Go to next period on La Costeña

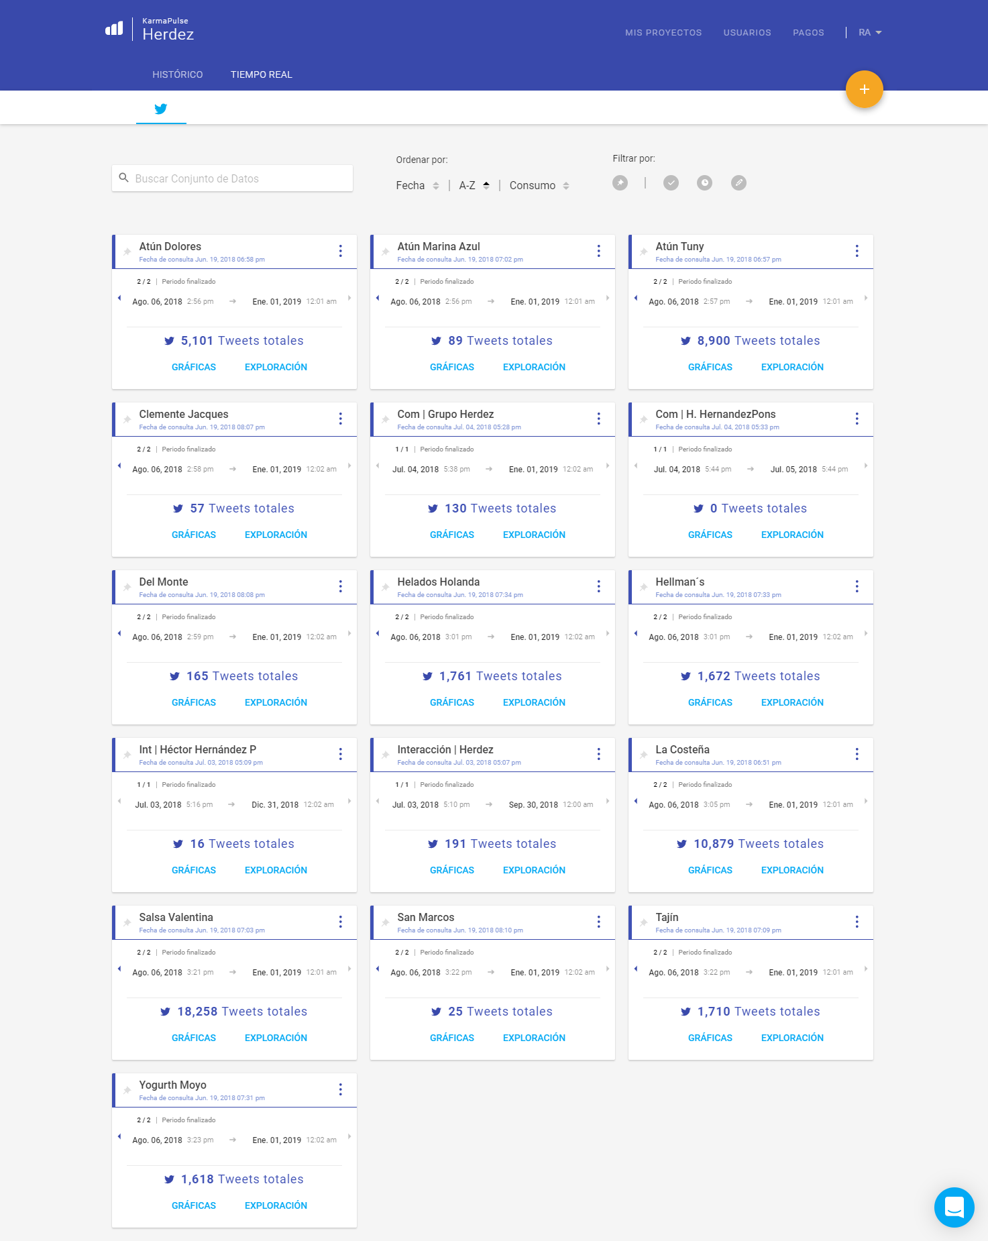pos(866,801)
